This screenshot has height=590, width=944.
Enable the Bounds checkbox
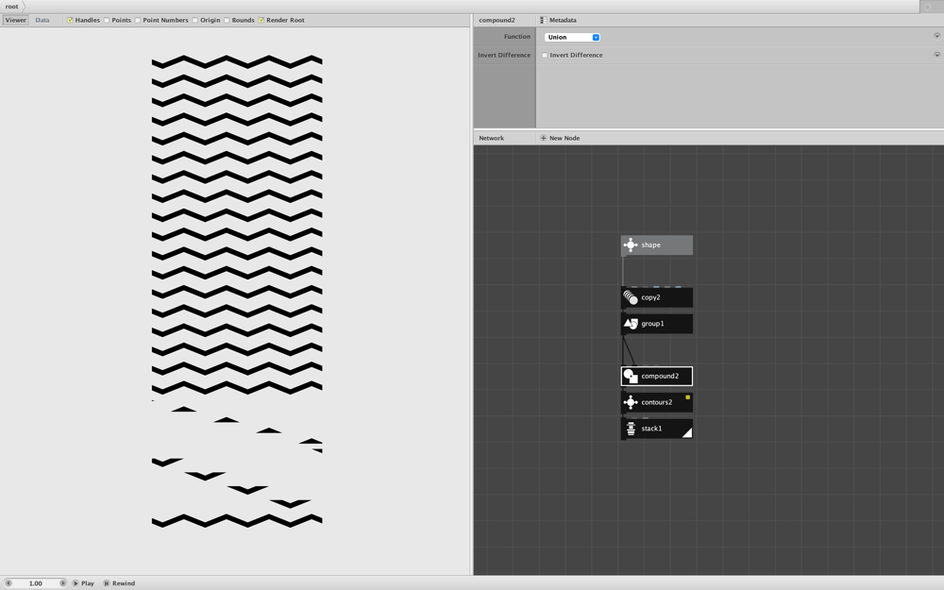point(227,20)
